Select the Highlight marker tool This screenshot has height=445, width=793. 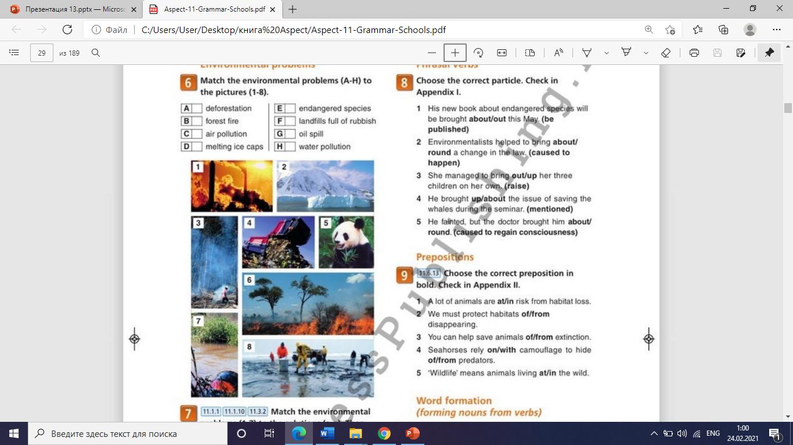tap(626, 53)
